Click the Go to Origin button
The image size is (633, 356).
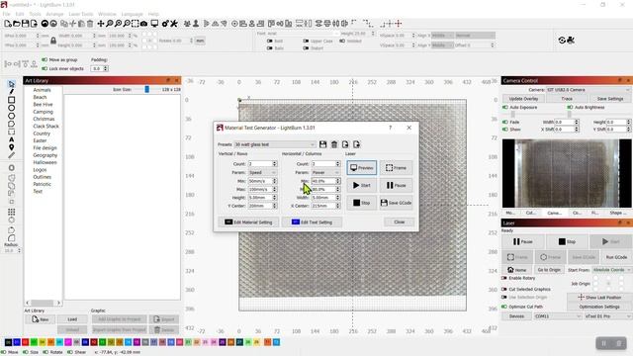[549, 270]
